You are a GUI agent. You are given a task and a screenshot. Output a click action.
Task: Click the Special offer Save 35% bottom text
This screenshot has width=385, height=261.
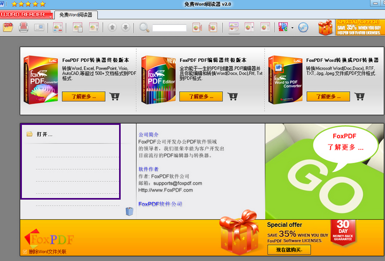coord(297,233)
